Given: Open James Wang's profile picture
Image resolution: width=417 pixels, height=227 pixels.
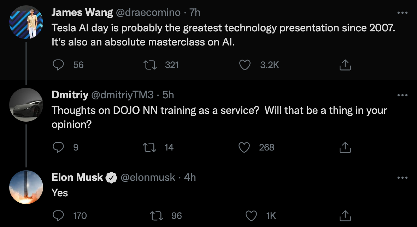Looking at the screenshot, I should point(26,22).
